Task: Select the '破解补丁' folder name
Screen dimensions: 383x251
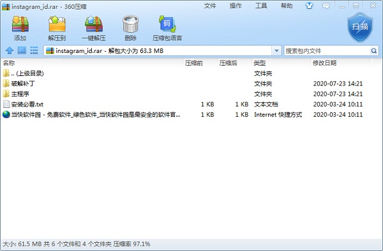Action: pyautogui.click(x=23, y=84)
